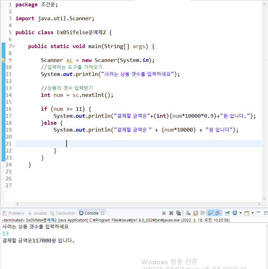Click the class name Ex05ifelse문예제2 in code
Screen dimensions: 268x269
click(x=81, y=32)
